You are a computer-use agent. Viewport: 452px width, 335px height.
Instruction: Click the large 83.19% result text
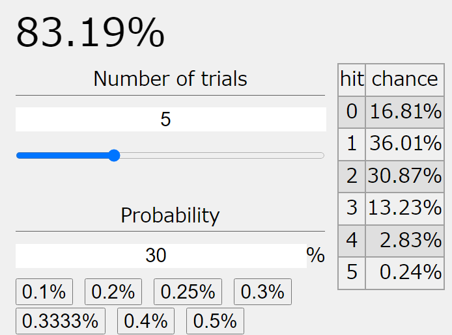(90, 33)
